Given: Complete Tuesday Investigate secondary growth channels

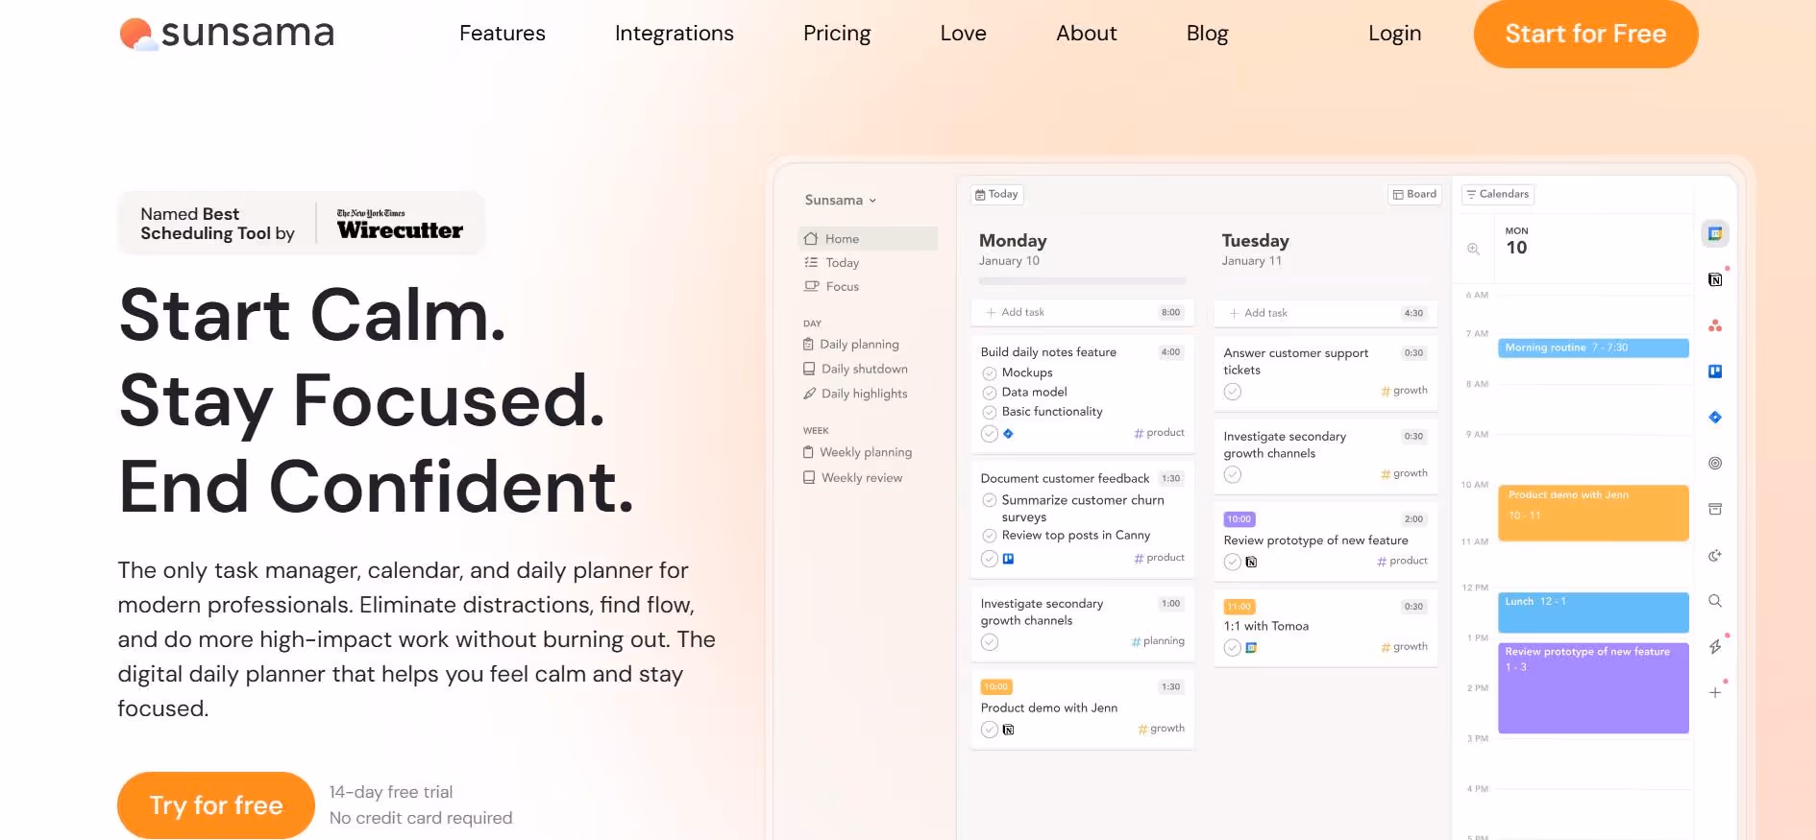Looking at the screenshot, I should (x=1233, y=474).
